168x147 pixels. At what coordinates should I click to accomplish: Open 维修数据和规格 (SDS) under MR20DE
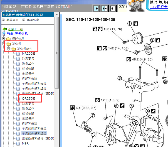click(38, 93)
